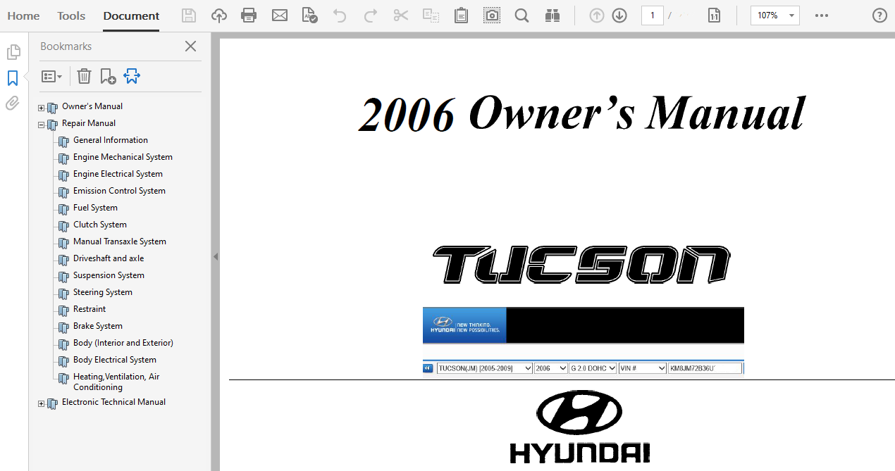Click the Print file icon
Screen dimensions: 895x471
coord(249,15)
